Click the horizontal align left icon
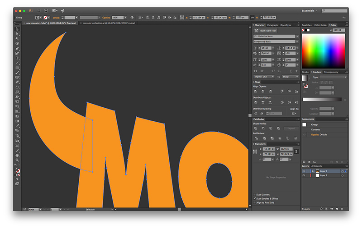This screenshot has width=362, height=229. [x=256, y=91]
